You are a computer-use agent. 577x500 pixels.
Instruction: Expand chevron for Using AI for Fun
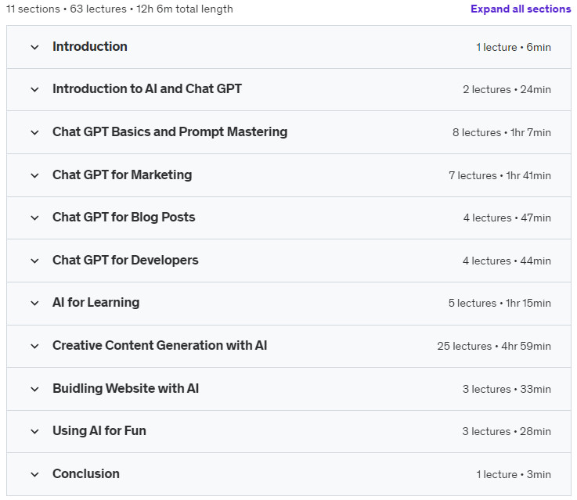pos(34,431)
